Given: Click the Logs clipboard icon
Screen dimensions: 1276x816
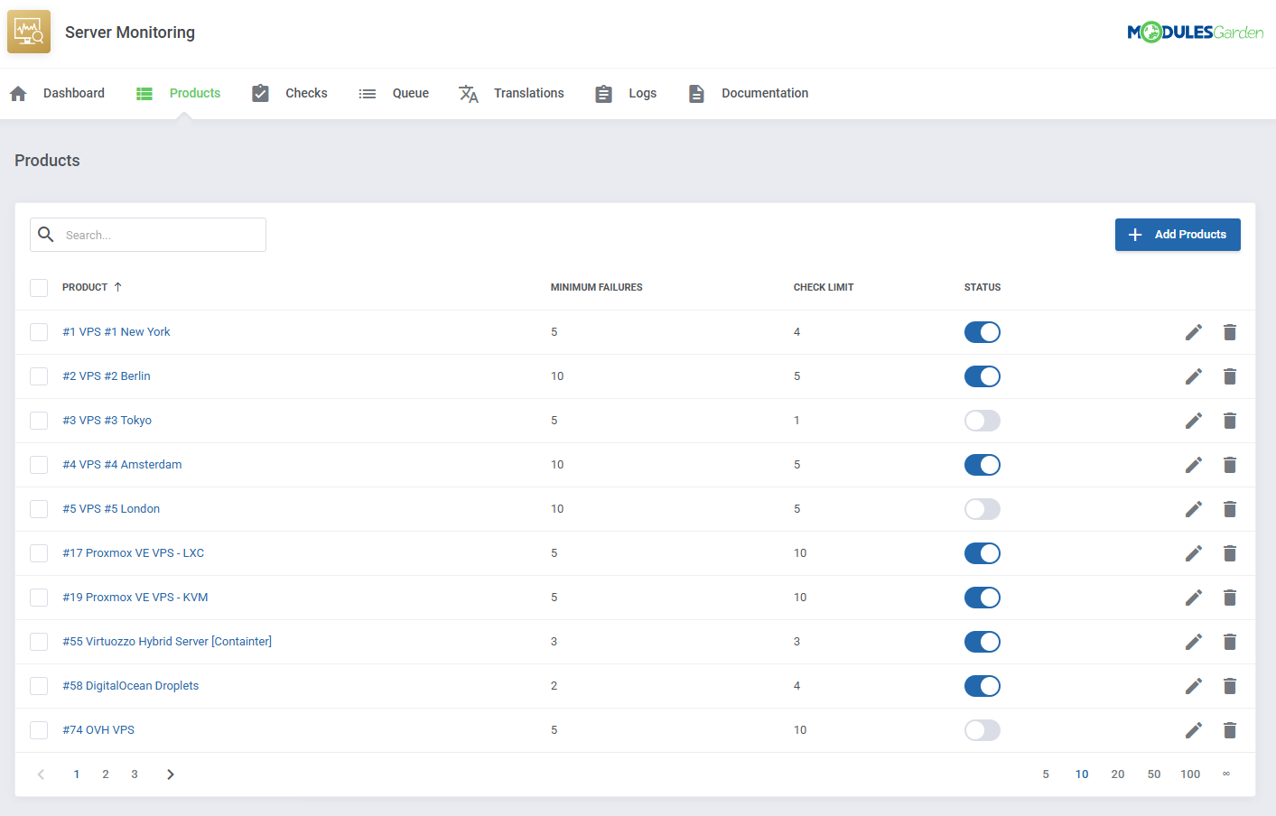Looking at the screenshot, I should point(603,93).
